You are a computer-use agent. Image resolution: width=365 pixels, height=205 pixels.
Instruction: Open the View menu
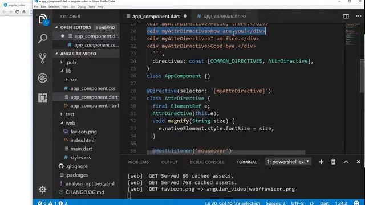[x=66, y=7]
